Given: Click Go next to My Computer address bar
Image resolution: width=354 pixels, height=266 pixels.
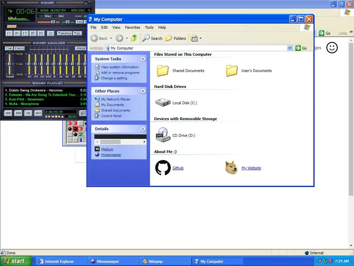Looking at the screenshot, I should [301, 48].
